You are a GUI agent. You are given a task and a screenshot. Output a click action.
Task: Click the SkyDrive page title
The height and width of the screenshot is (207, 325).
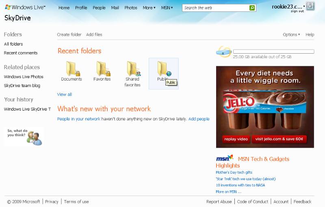pyautogui.click(x=17, y=18)
